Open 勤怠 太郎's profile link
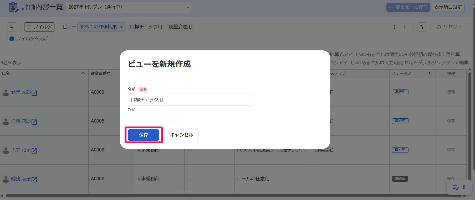475x200 pixels. point(21,92)
